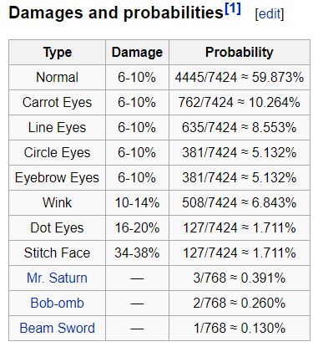
Task: Select the Carrot Eyes cell
Action: [57, 102]
